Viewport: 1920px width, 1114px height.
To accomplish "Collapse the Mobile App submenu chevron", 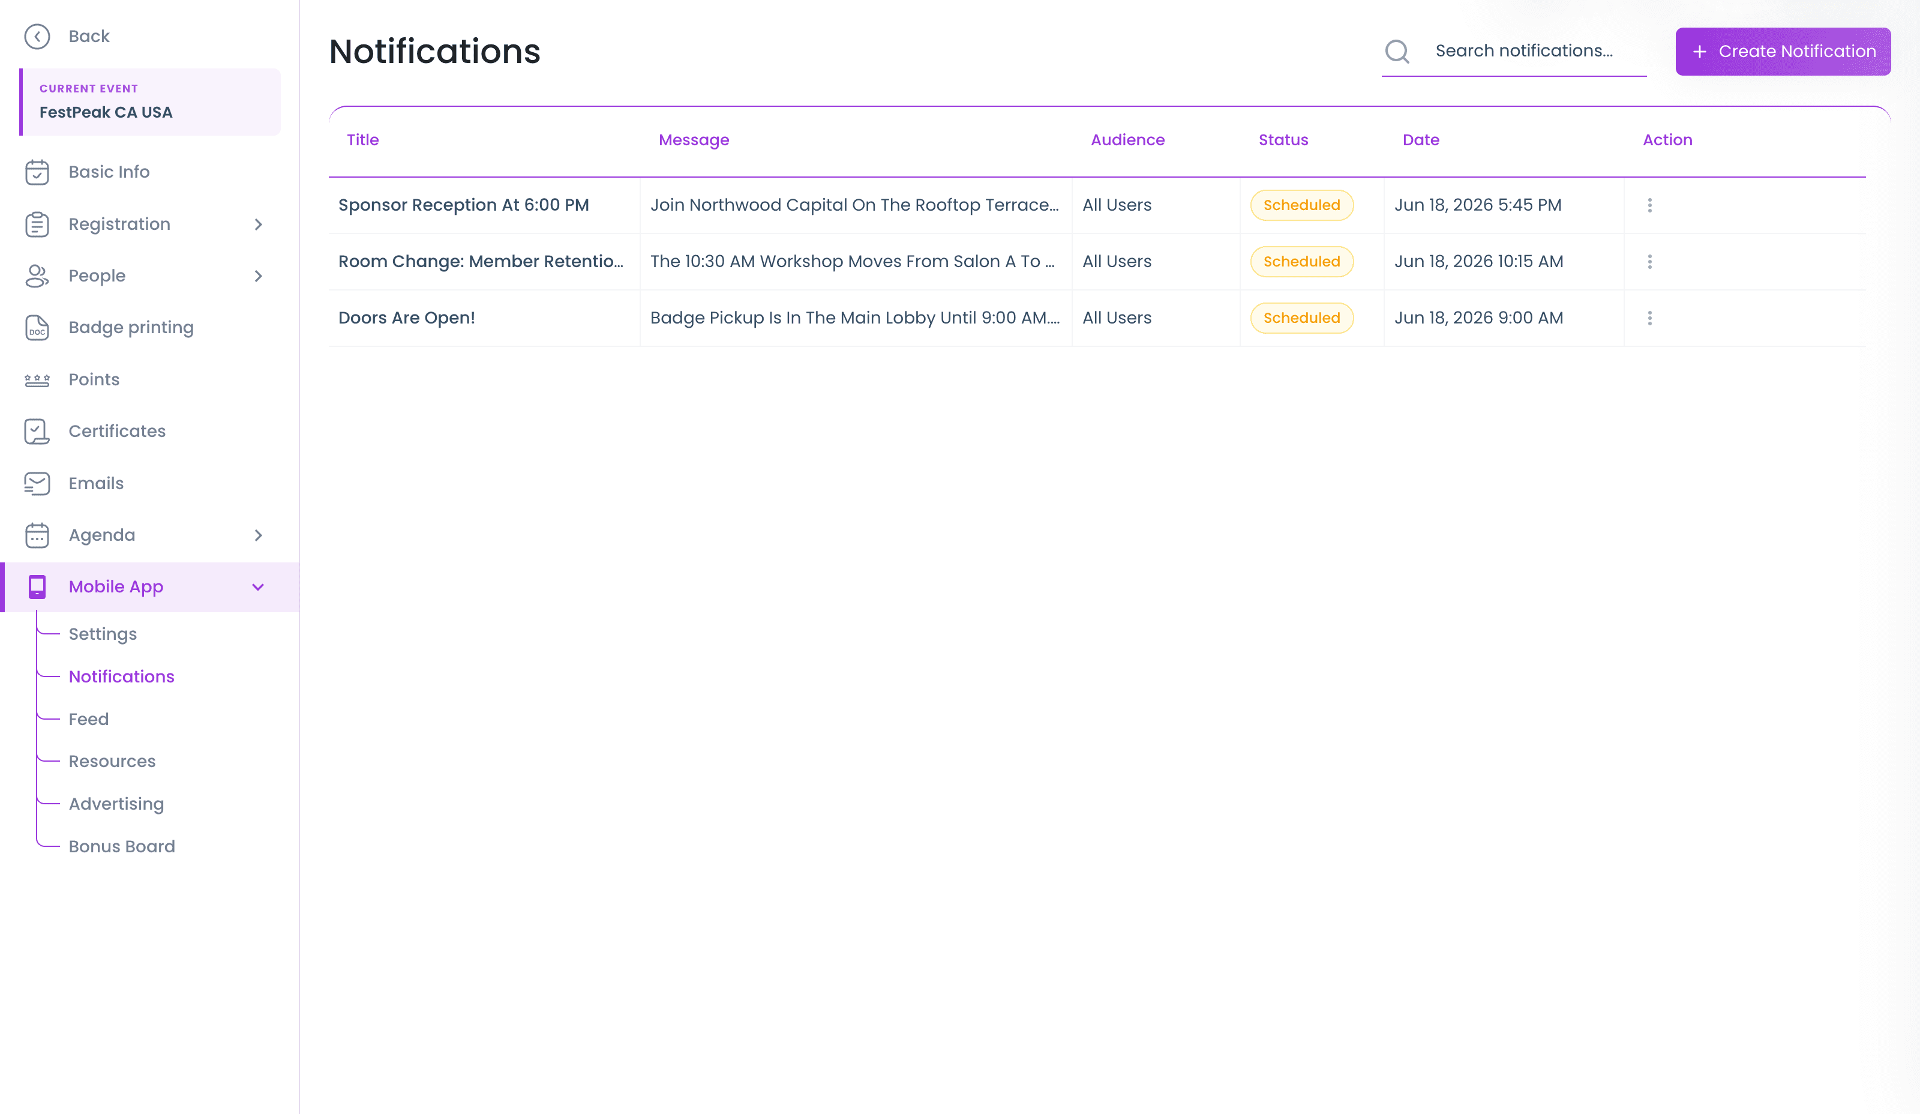I will click(x=258, y=587).
